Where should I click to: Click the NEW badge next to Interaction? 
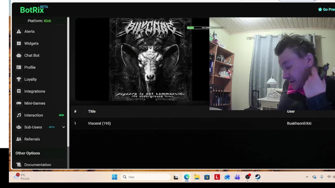pyautogui.click(x=61, y=115)
